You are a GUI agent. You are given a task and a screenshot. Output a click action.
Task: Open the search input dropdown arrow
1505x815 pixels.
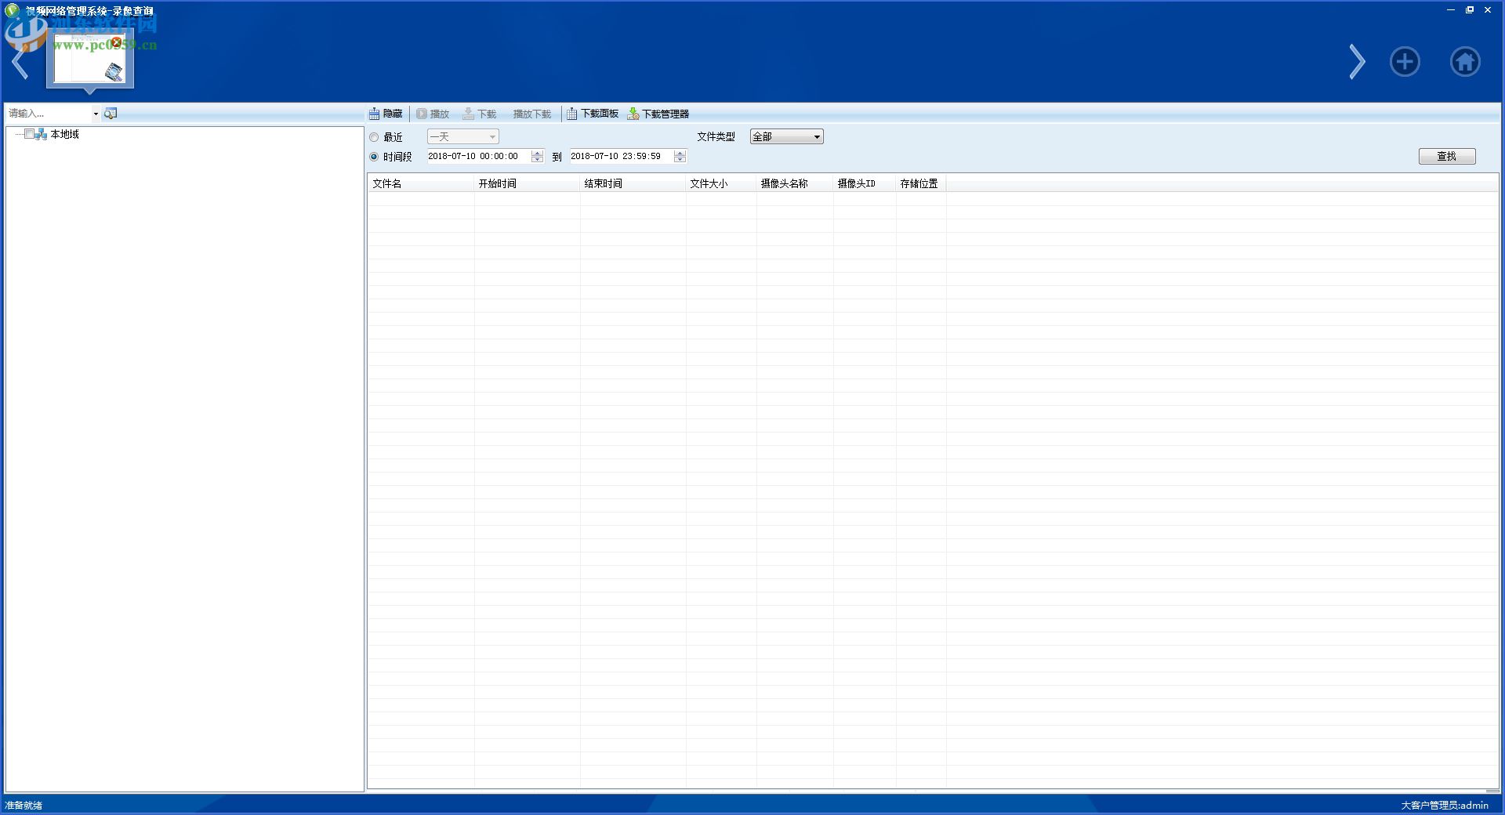[95, 113]
